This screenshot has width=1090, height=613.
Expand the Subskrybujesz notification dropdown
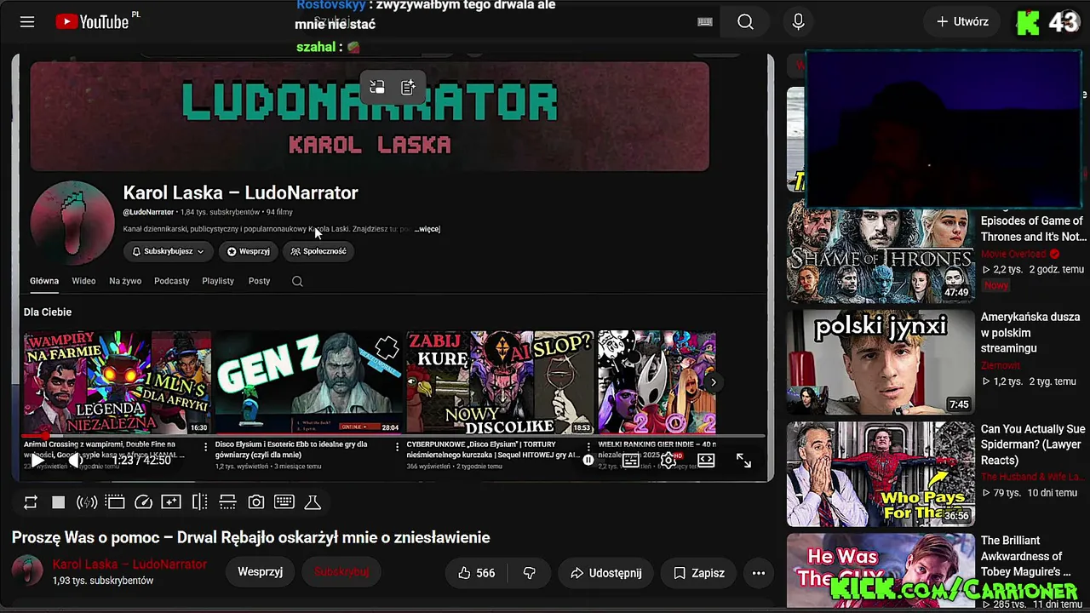[x=168, y=251]
